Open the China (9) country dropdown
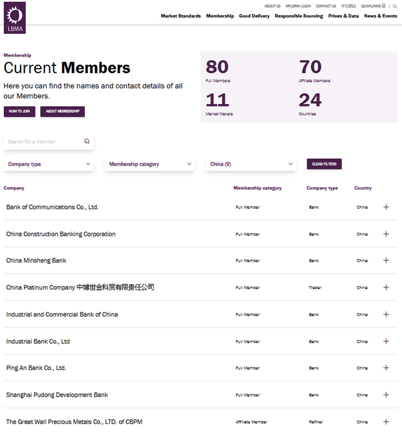The width and height of the screenshot is (402, 434). pyautogui.click(x=251, y=164)
